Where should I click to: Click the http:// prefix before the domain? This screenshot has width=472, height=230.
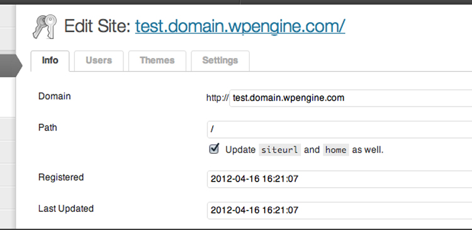coord(217,98)
